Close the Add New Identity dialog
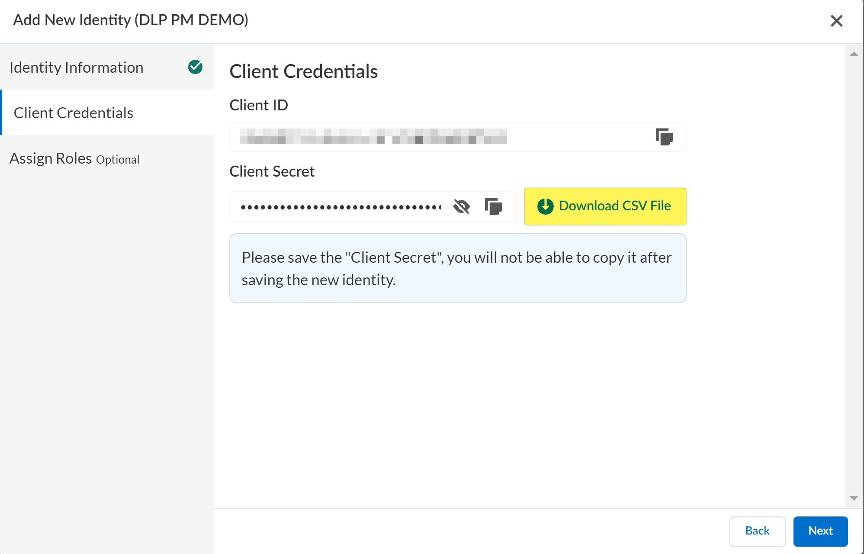The image size is (864, 554). tap(836, 21)
